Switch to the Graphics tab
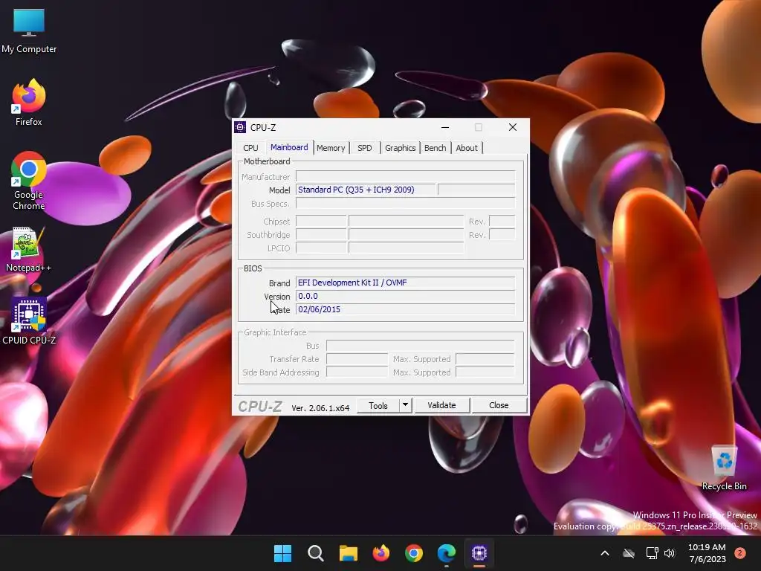The image size is (761, 571). [400, 148]
